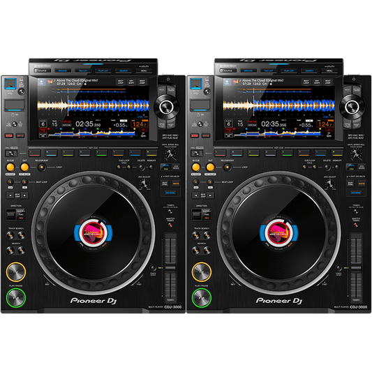
Task: Toggle the red Slip button on left CDJ
Action: pos(9,135)
